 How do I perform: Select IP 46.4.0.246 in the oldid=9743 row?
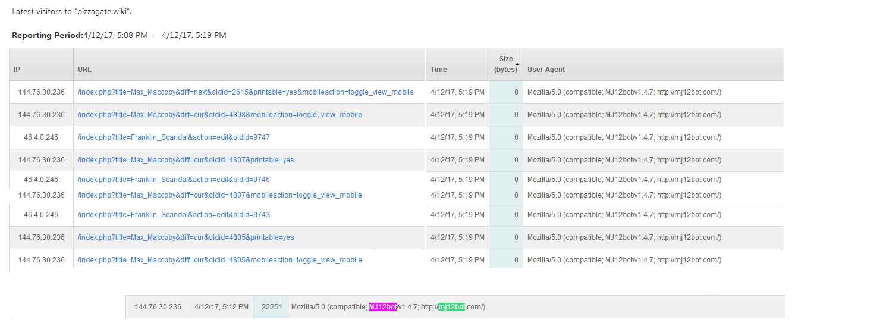pos(41,215)
